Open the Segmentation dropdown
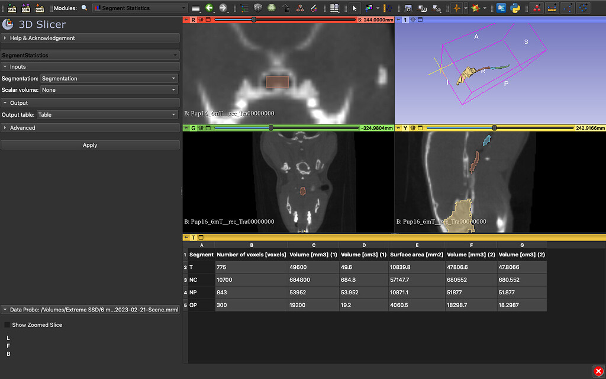Image resolution: width=606 pixels, height=379 pixels. coord(109,78)
